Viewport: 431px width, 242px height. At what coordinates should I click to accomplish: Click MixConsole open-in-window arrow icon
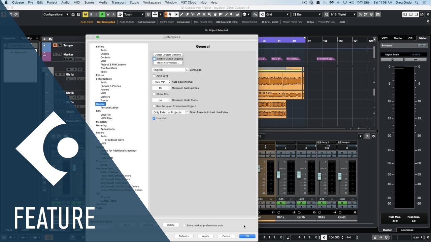[367, 136]
